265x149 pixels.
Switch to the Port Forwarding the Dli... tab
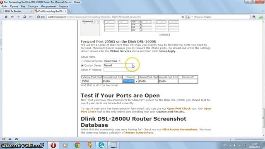point(51,11)
